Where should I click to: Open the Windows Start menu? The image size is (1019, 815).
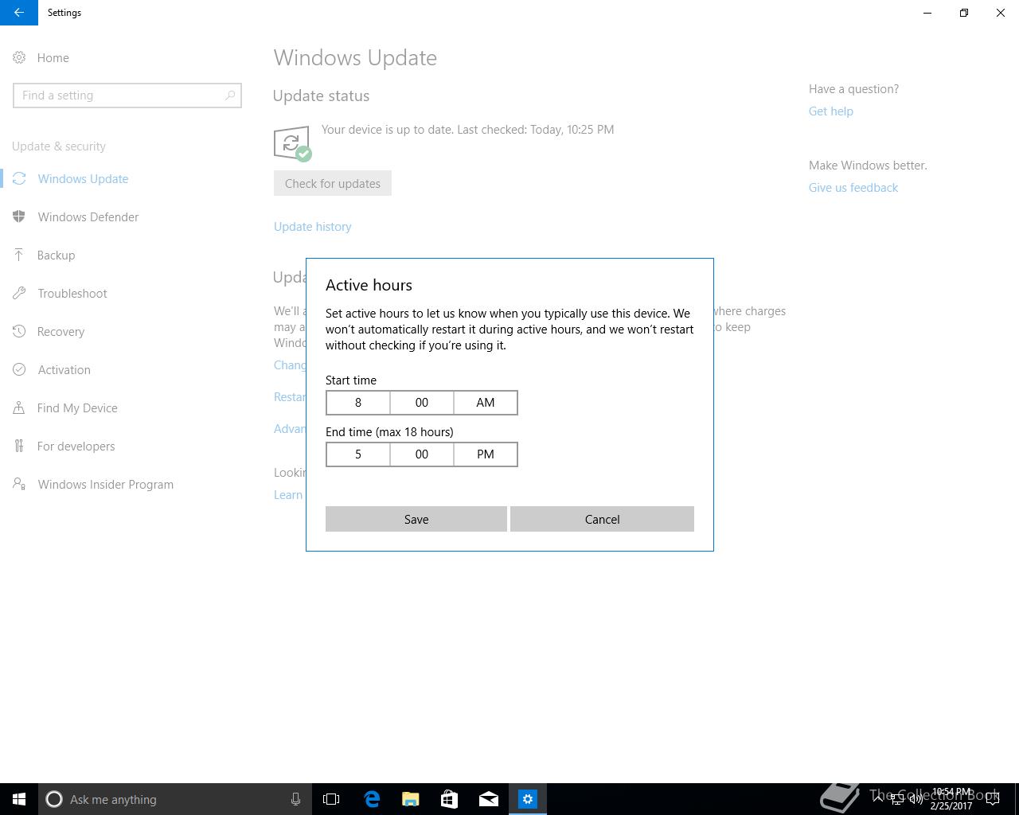(x=19, y=799)
